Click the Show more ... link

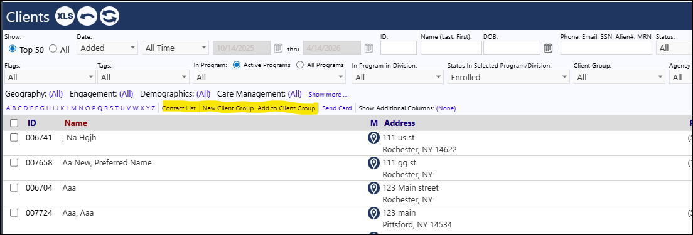[328, 95]
